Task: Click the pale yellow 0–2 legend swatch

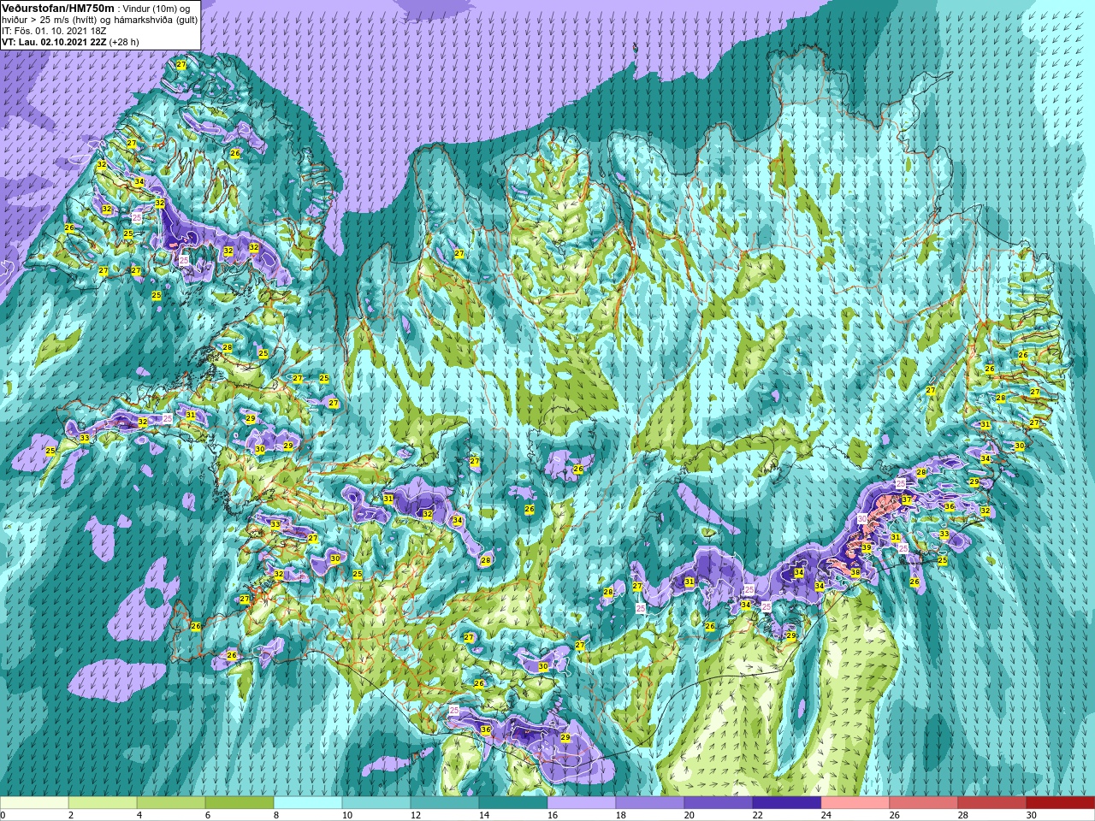Action: pyautogui.click(x=34, y=803)
